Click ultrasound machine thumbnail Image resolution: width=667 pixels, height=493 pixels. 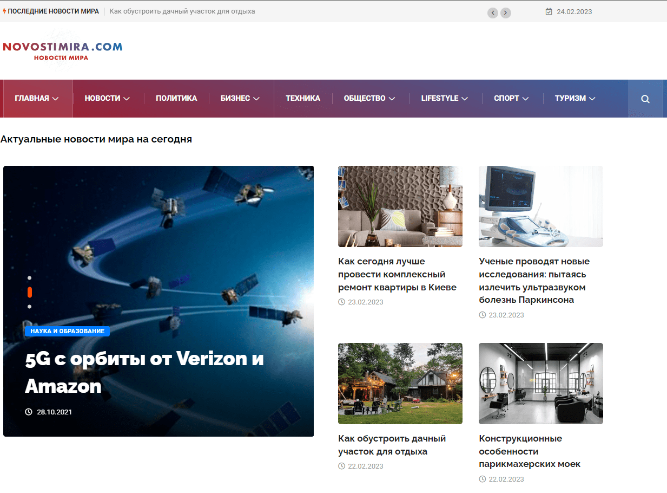[541, 206]
